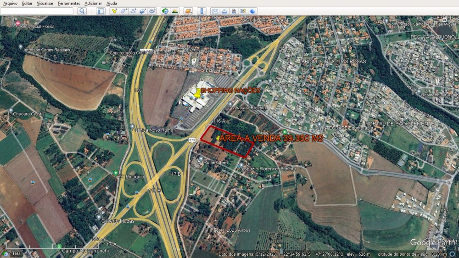
Task: Select the Add Polygon tool
Action: point(123,11)
